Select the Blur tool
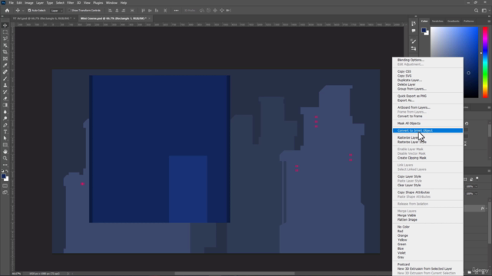The height and width of the screenshot is (276, 492). pyautogui.click(x=5, y=112)
